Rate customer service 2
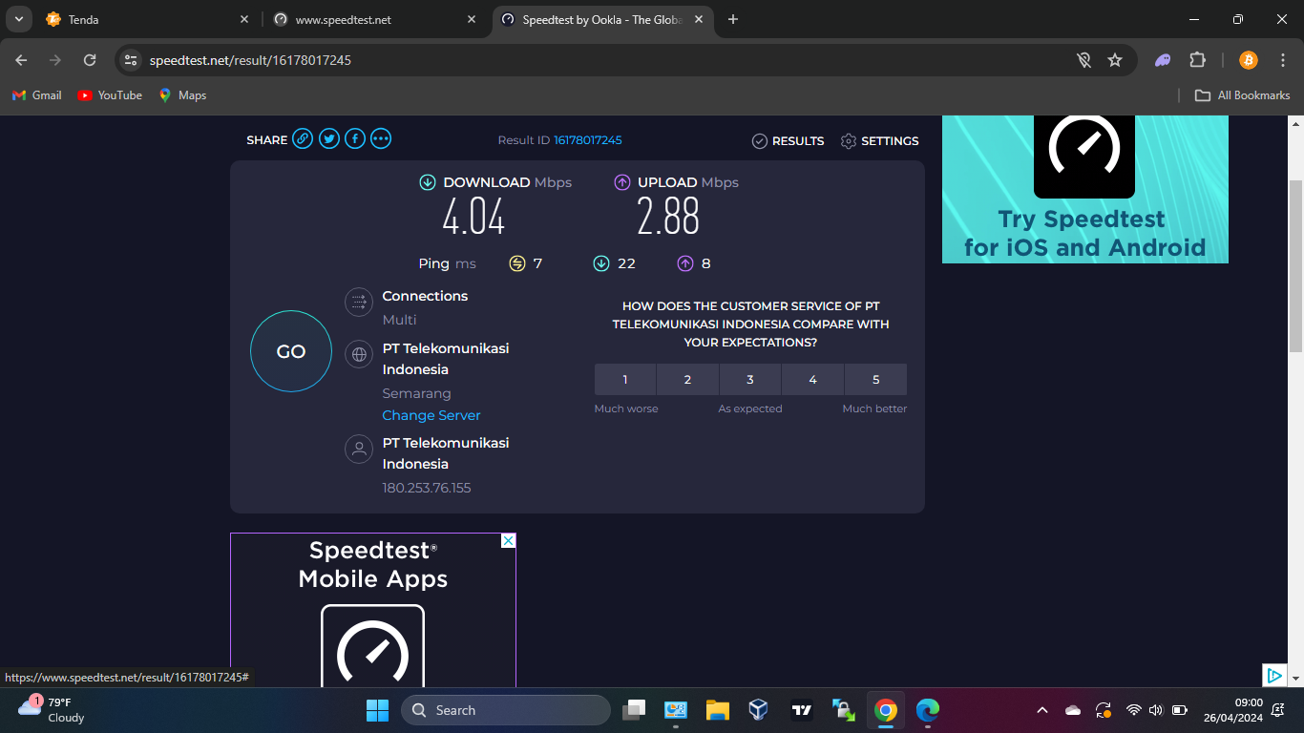The image size is (1304, 733). 687,380
